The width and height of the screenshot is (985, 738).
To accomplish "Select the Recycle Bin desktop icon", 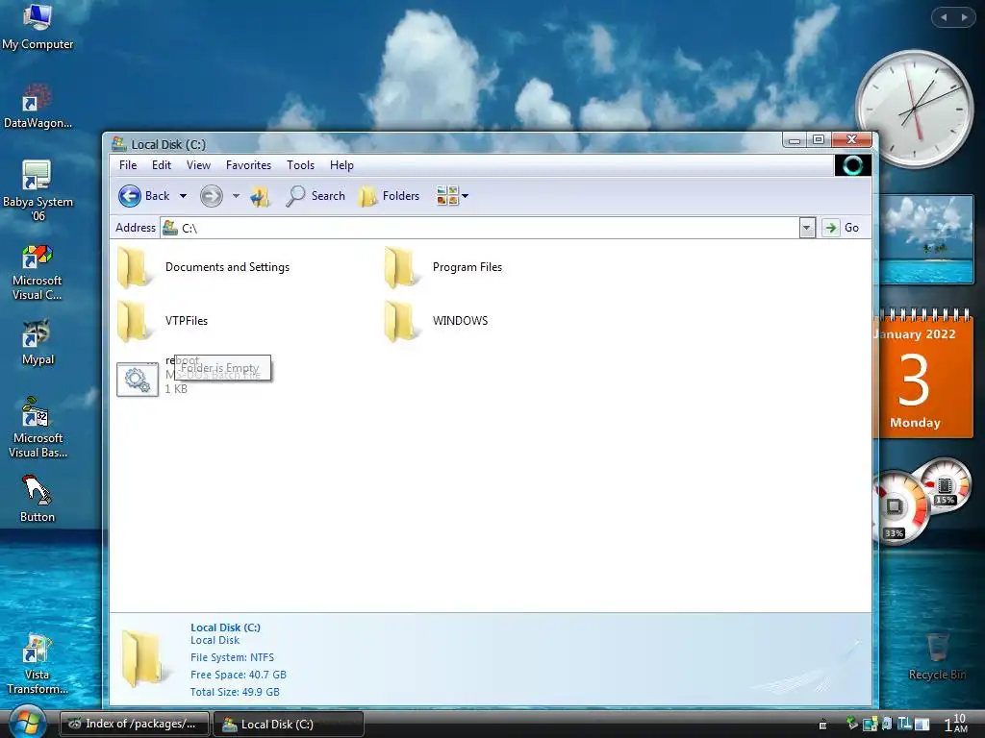I will 937,657.
